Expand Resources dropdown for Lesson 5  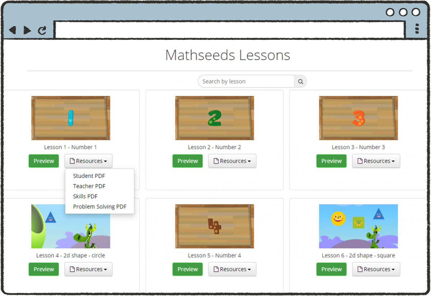coord(232,269)
